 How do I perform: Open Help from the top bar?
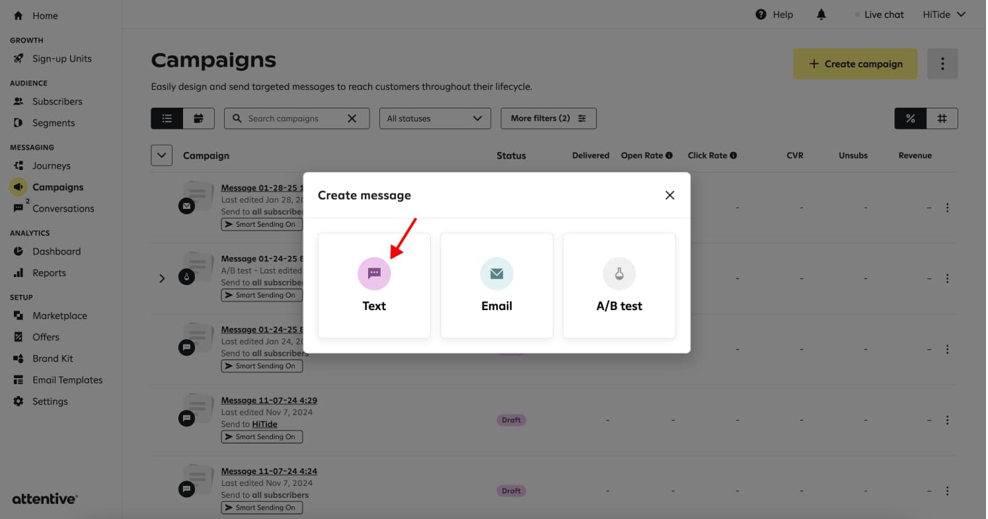tap(774, 15)
